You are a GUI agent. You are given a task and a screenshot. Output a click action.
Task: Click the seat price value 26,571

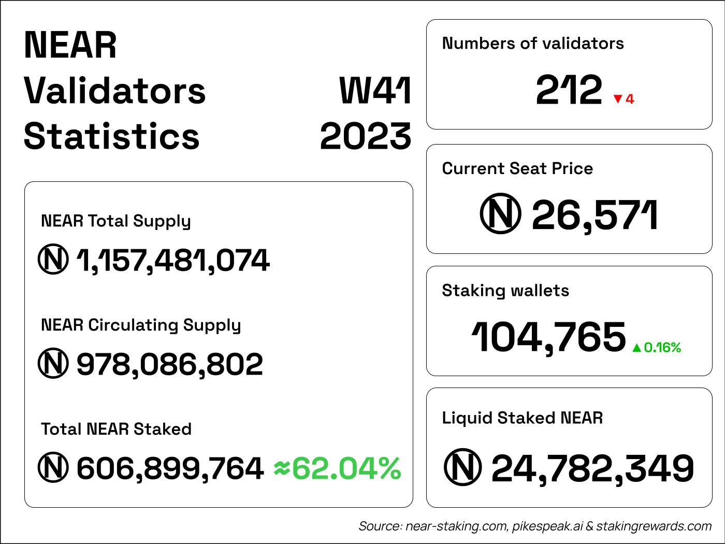[x=594, y=215]
